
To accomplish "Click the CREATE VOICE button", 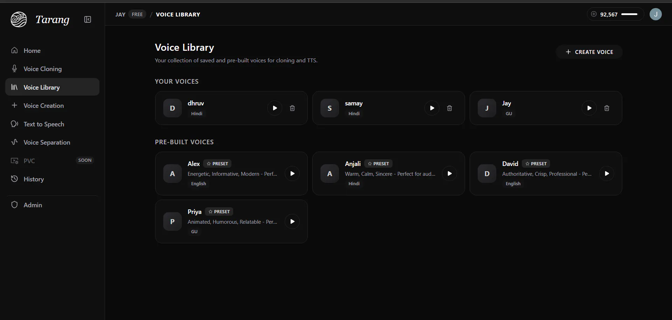I will 589,52.
